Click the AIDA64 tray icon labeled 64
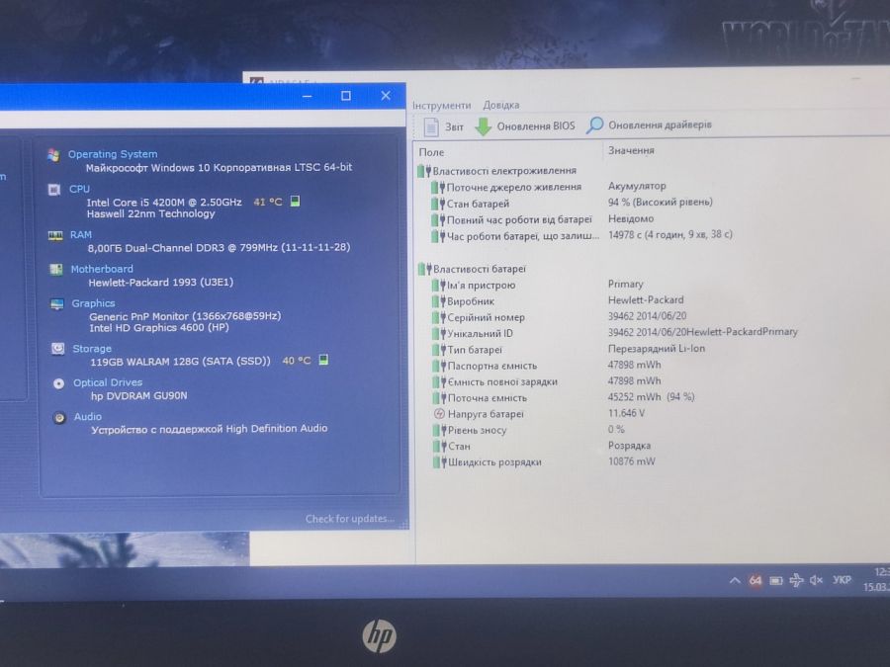The width and height of the screenshot is (890, 667). tap(755, 580)
